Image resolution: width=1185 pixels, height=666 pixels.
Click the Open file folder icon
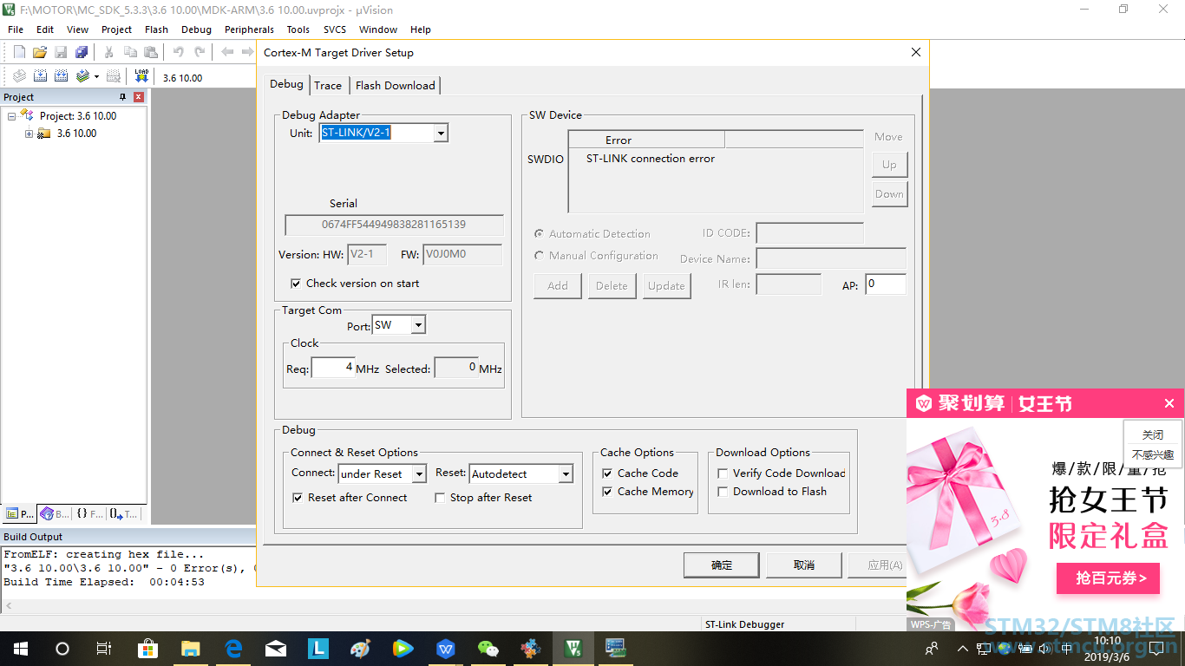pos(40,52)
